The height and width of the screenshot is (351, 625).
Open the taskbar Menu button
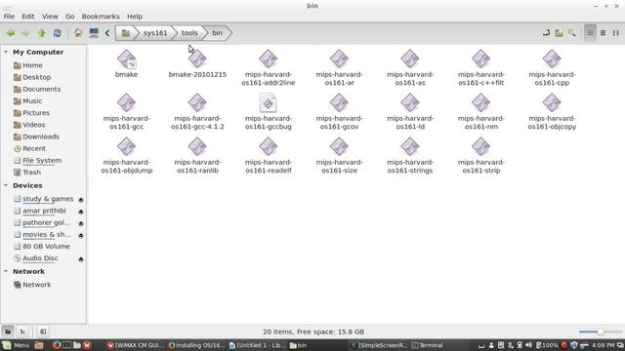[16, 345]
